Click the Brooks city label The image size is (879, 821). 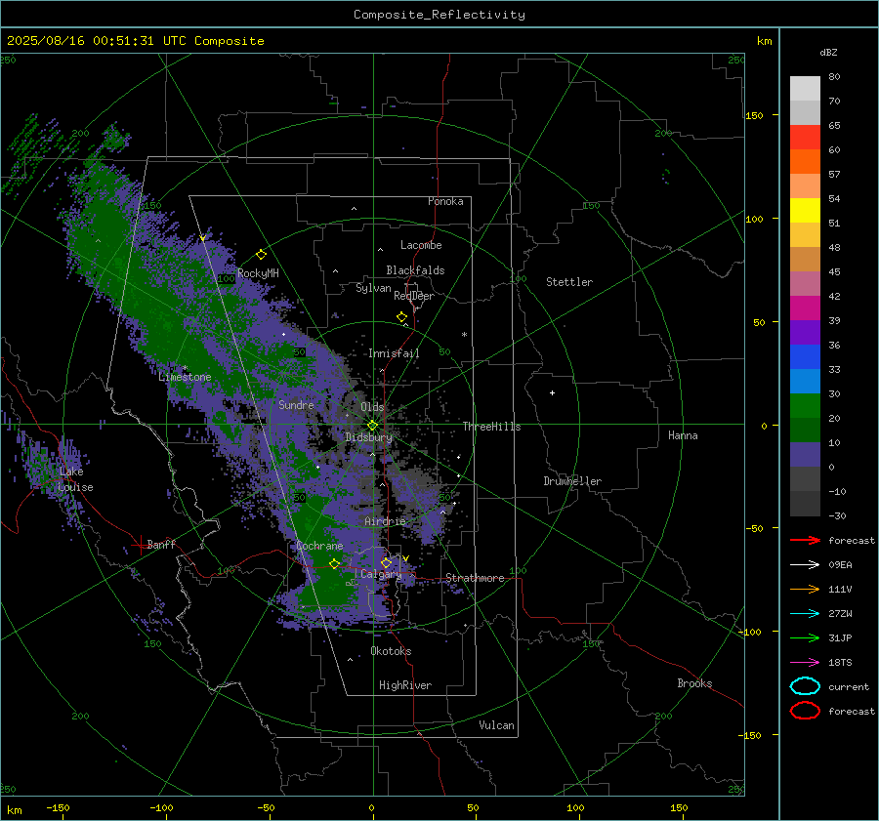(x=694, y=683)
